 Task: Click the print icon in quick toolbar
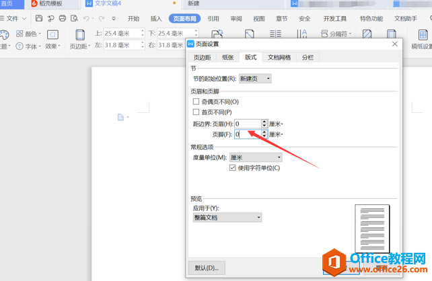click(x=63, y=18)
